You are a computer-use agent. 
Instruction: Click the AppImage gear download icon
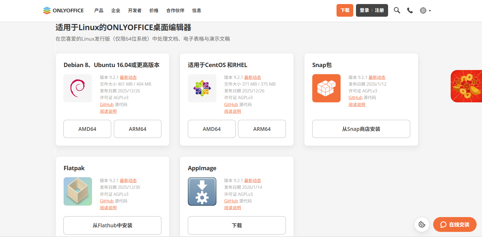202,191
